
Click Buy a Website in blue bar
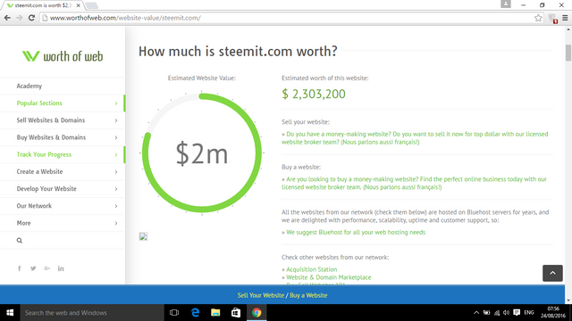coord(308,295)
